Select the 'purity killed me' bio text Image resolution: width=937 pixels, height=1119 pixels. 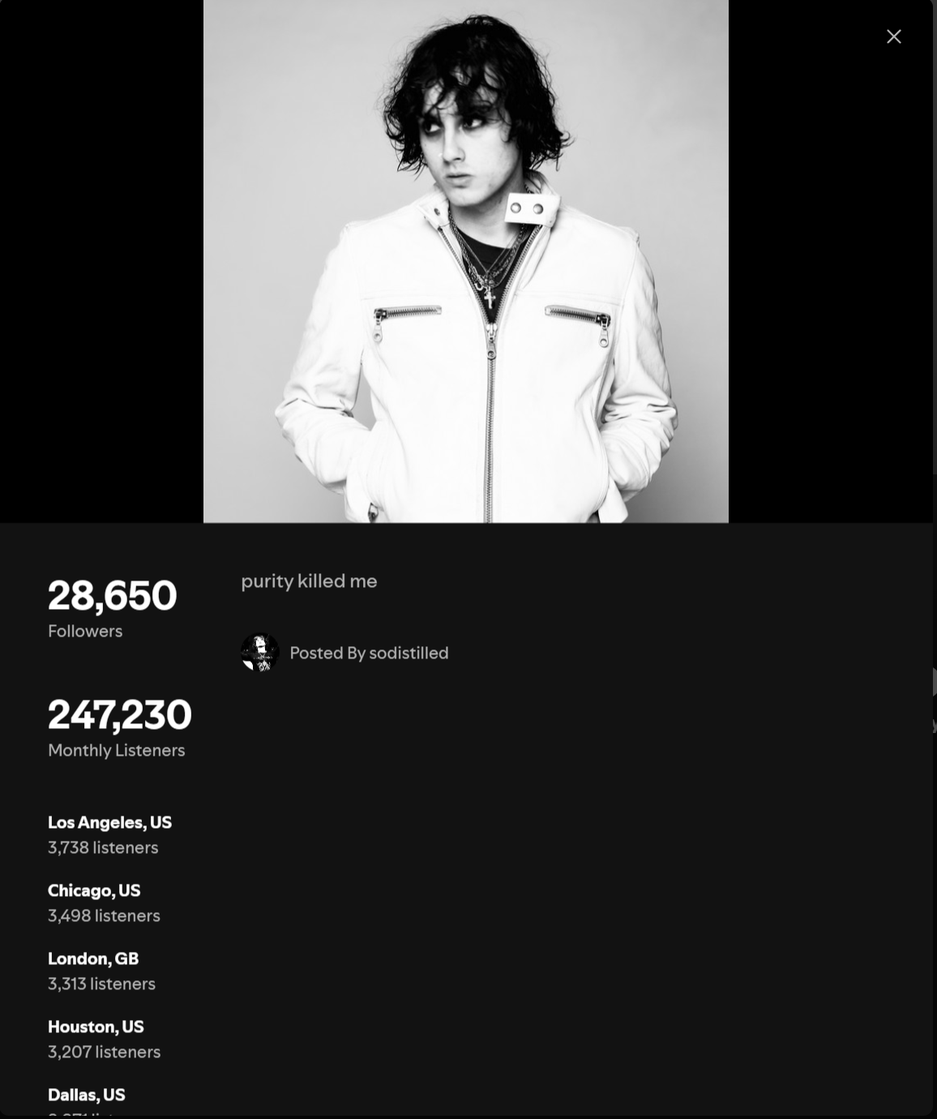(309, 581)
